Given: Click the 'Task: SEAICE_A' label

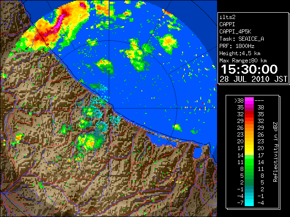Looking at the screenshot, I should (242, 39).
